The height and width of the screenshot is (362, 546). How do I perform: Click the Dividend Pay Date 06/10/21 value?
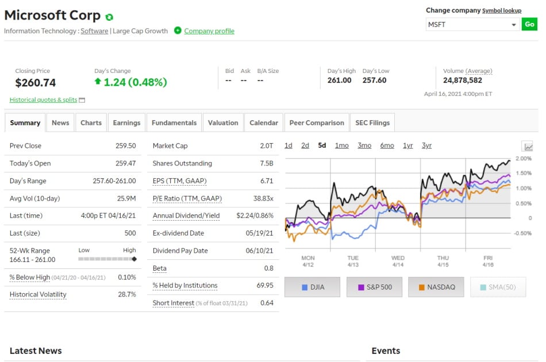[x=259, y=251]
